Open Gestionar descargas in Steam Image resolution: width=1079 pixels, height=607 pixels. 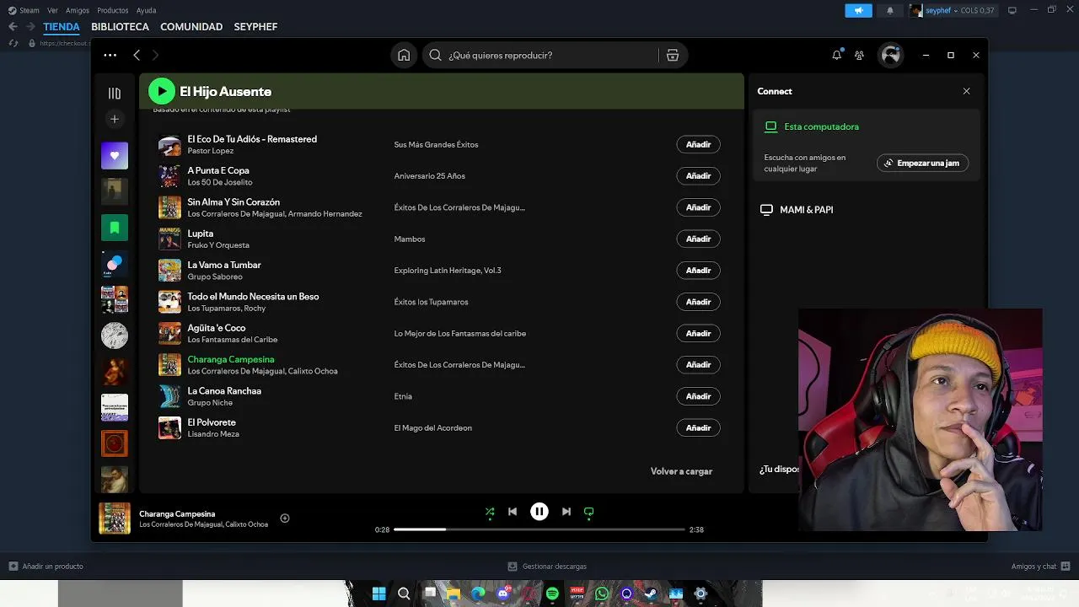547,567
